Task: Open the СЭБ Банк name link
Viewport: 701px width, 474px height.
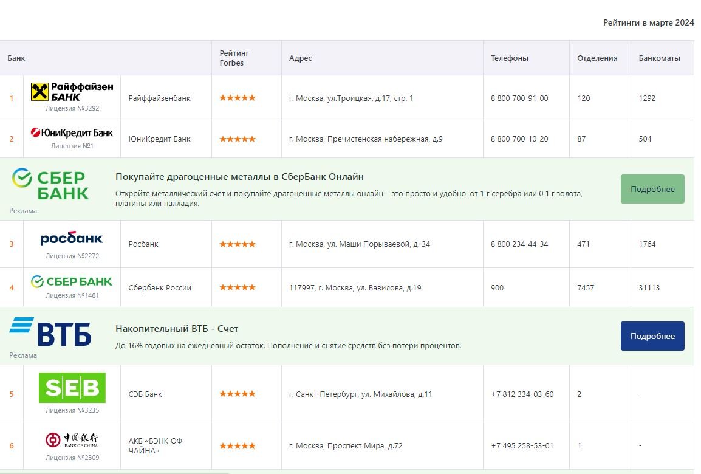Action: (145, 394)
